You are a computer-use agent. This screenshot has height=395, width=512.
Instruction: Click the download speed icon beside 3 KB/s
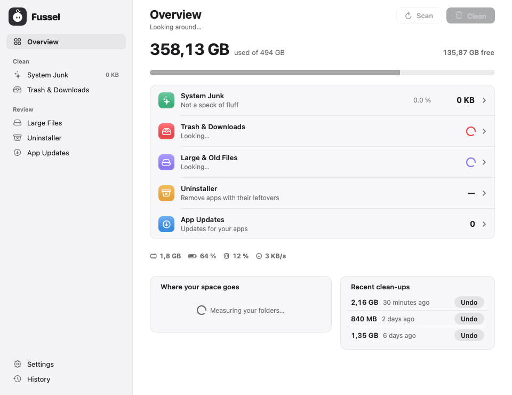tap(259, 256)
